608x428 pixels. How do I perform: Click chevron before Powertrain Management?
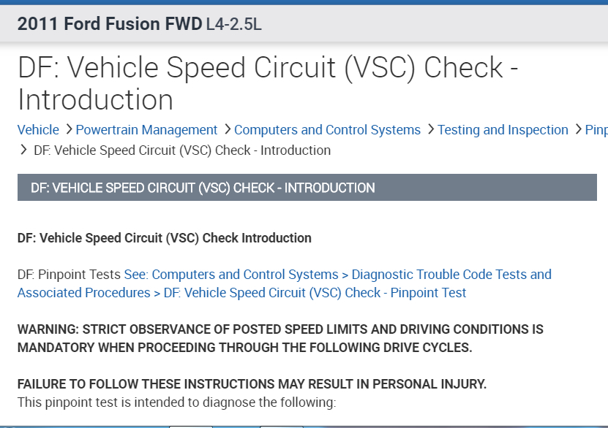tap(68, 129)
